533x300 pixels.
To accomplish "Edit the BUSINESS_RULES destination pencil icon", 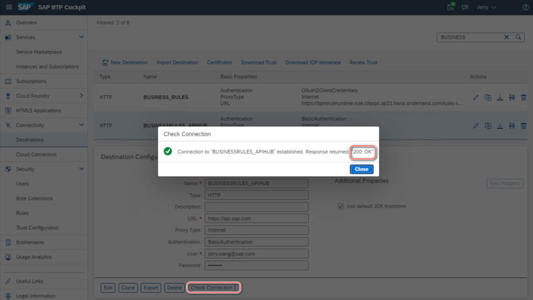I will 476,98.
